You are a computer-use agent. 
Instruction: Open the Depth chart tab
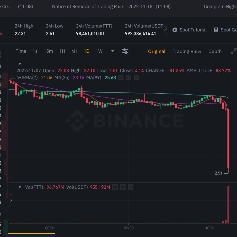pos(215,51)
